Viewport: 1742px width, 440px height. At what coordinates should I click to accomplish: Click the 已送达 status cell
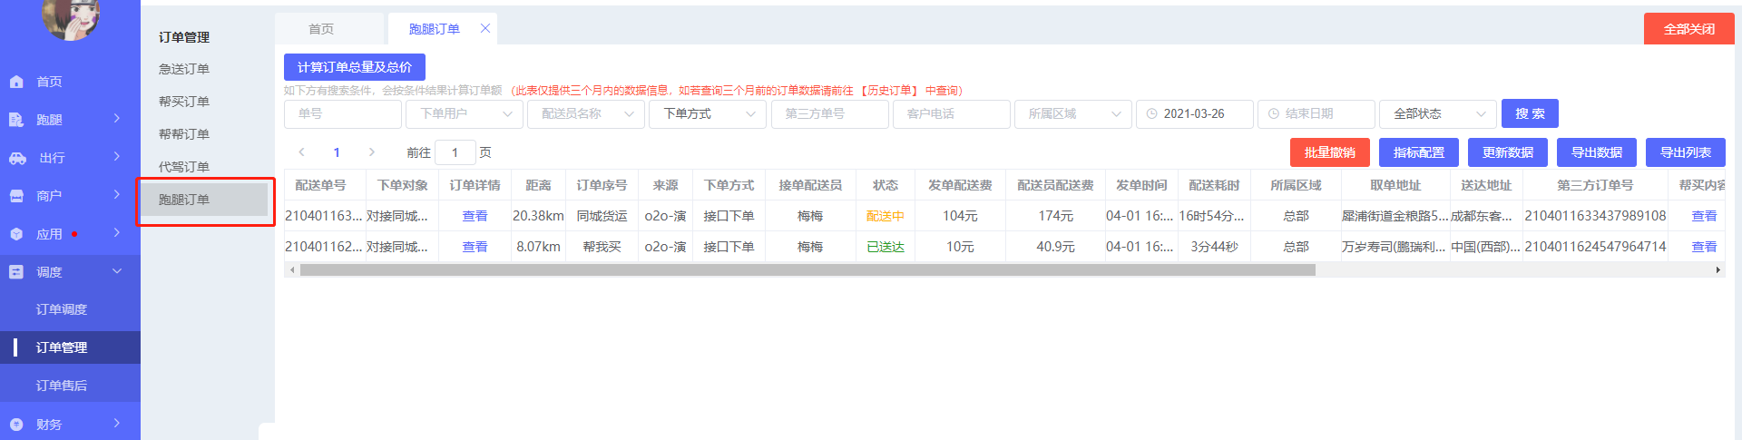pos(885,247)
